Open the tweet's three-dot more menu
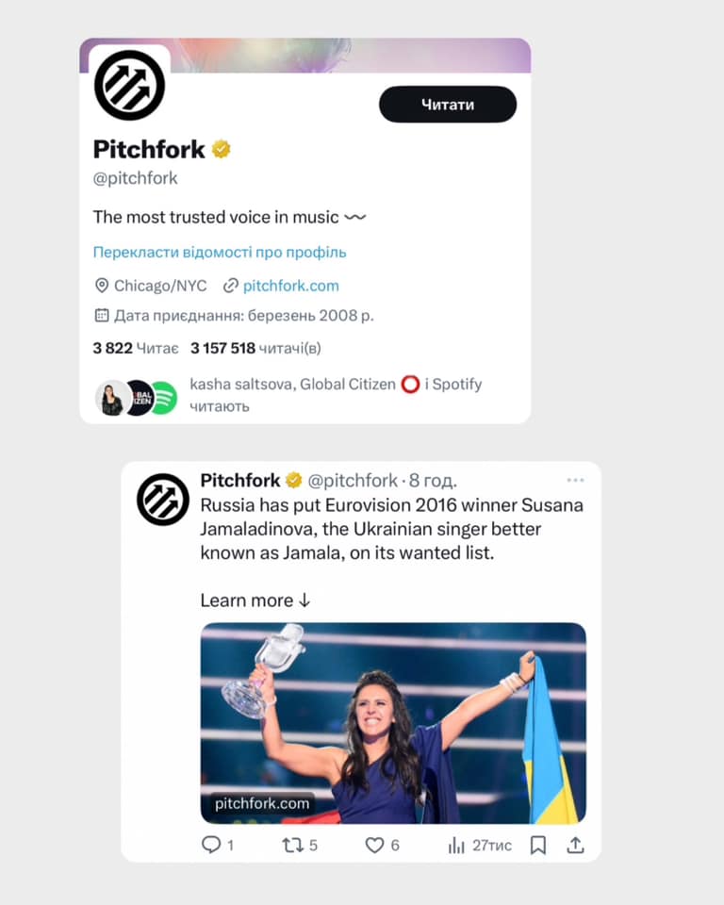 pos(575,480)
